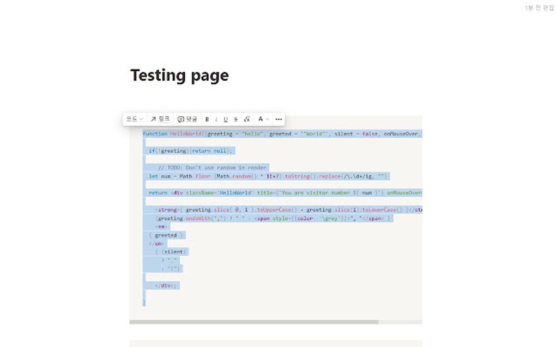Image resolution: width=556 pixels, height=347 pixels.
Task: Create inline equation with square root icon
Action: pos(247,120)
